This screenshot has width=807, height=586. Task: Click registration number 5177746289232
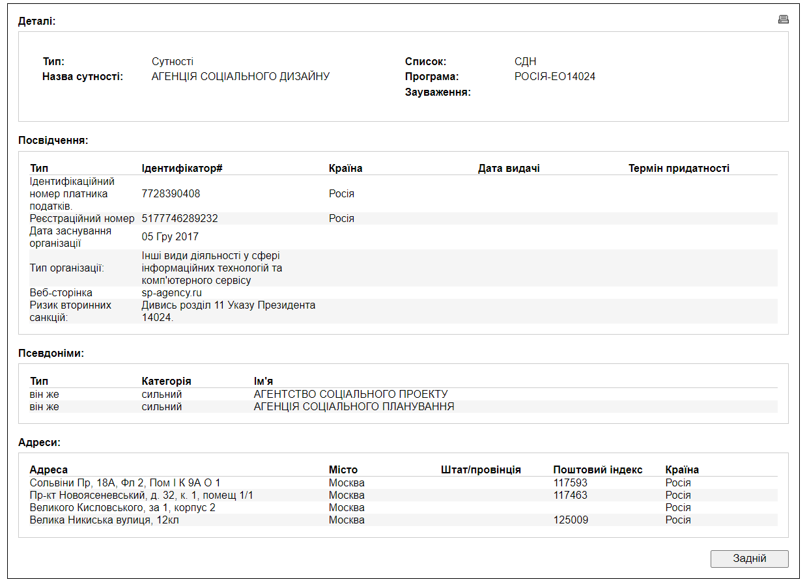180,219
